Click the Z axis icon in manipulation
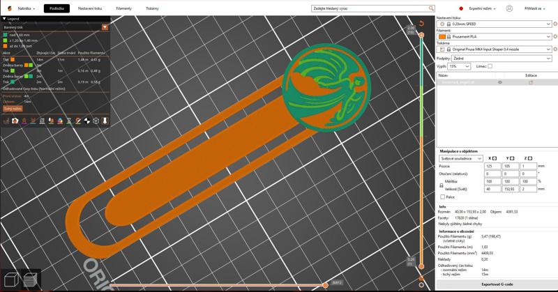The height and width of the screenshot is (292, 558). pyautogui.click(x=530, y=158)
